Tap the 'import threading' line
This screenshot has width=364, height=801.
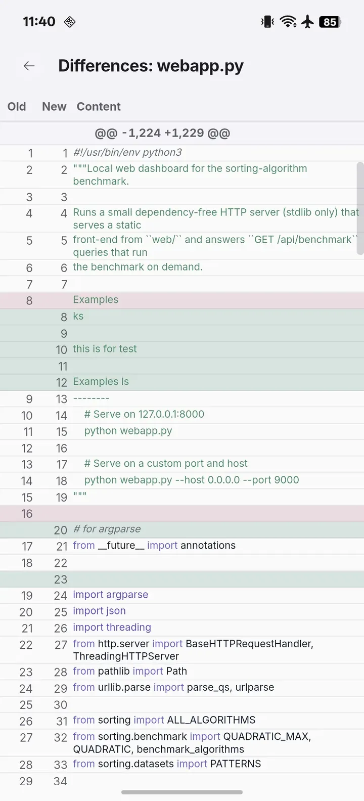pyautogui.click(x=182, y=628)
